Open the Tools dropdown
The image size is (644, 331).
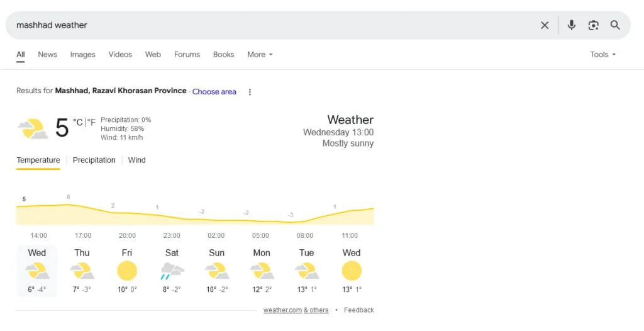(x=603, y=54)
